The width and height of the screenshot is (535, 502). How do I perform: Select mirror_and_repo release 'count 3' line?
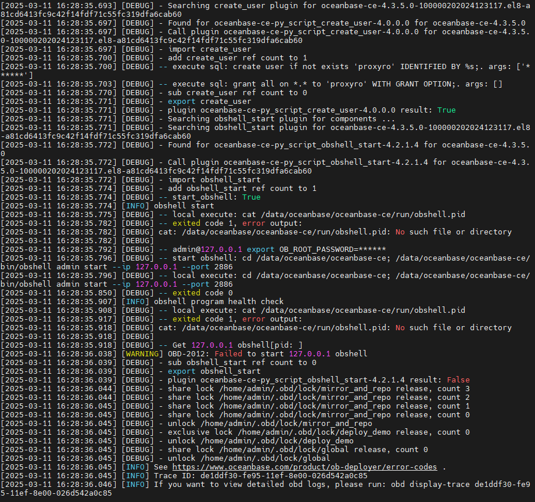tap(235, 389)
